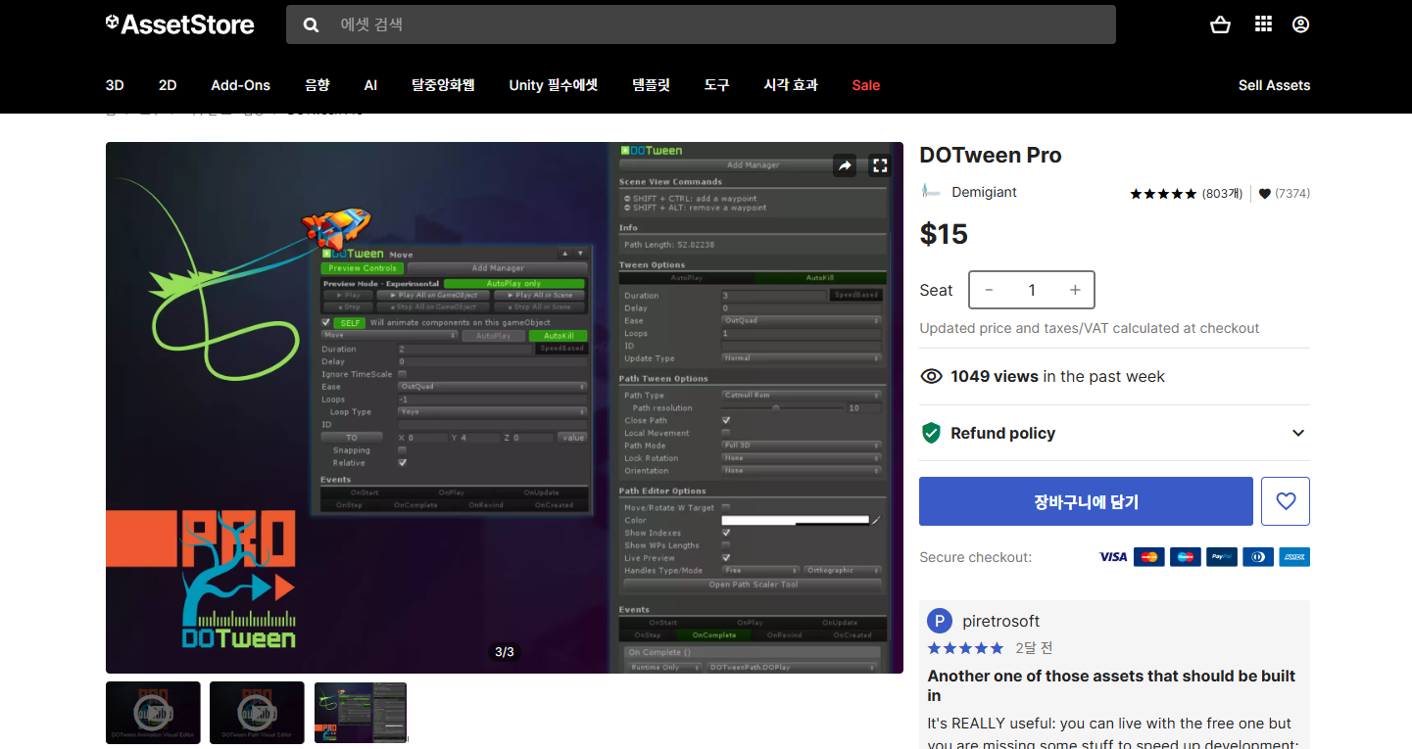Click the search magnifier icon
1412x749 pixels.
pyautogui.click(x=311, y=24)
